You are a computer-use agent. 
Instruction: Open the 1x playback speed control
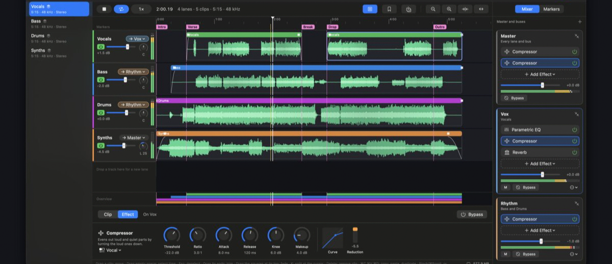141,9
